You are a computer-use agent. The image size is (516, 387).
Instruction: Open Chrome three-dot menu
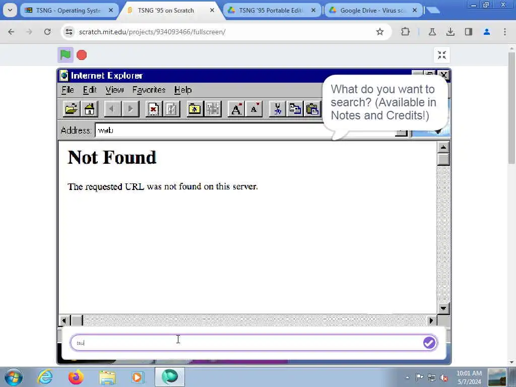(505, 32)
